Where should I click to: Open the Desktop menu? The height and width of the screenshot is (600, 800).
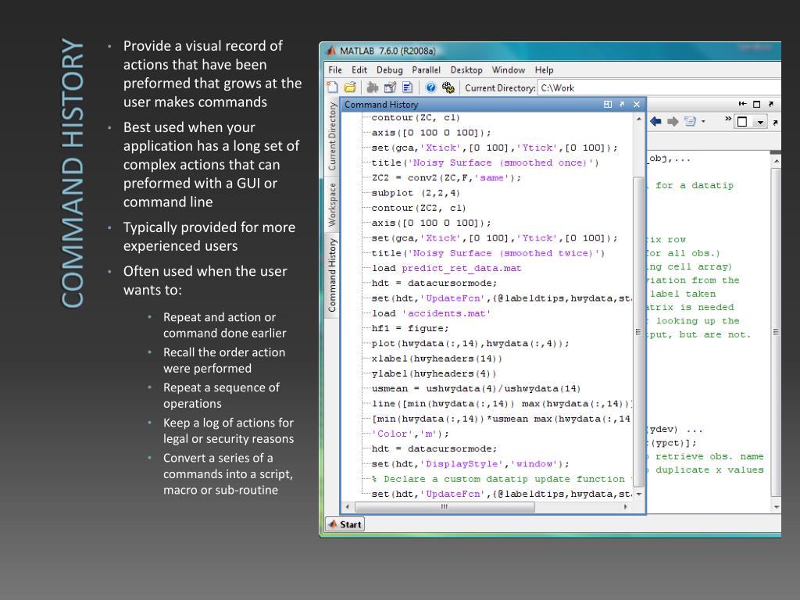466,70
